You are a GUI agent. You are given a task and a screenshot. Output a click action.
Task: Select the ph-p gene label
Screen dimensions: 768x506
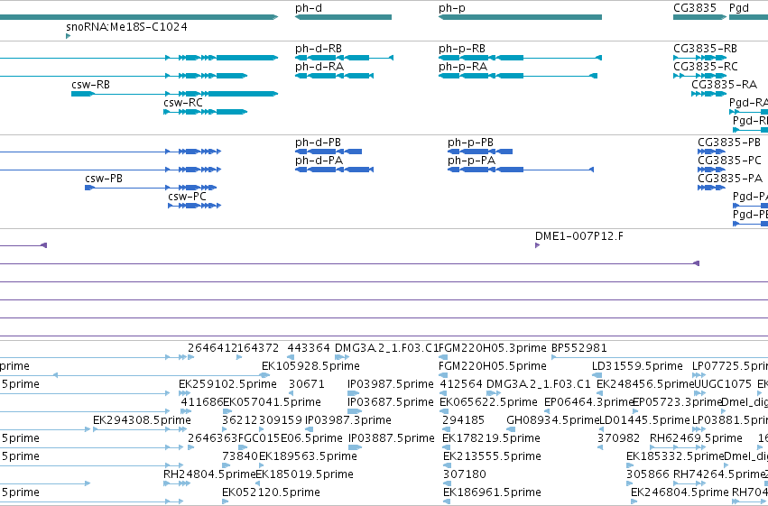pos(451,8)
